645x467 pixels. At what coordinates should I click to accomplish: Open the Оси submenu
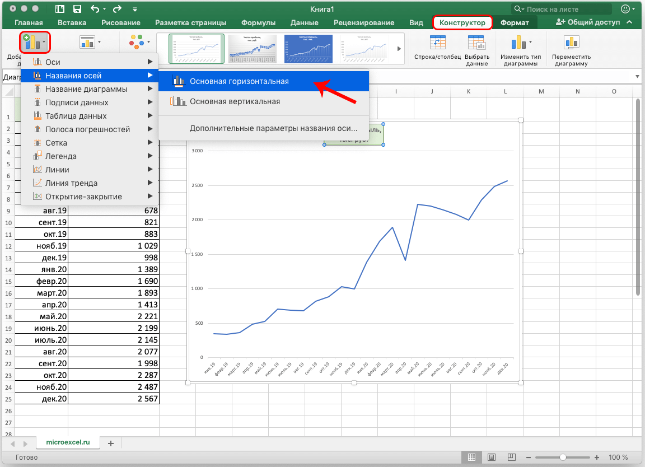click(90, 62)
